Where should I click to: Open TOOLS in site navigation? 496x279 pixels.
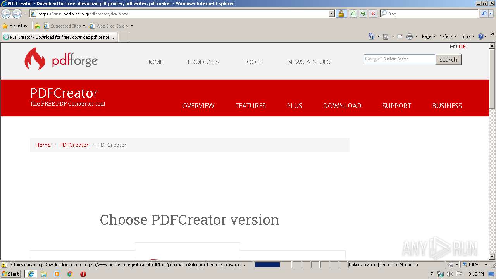click(253, 62)
